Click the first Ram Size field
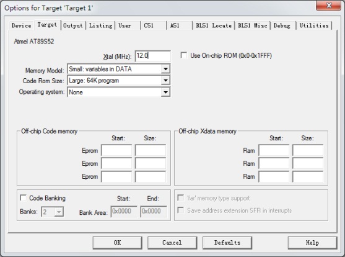Screen dimensions: 345x257 [308, 150]
